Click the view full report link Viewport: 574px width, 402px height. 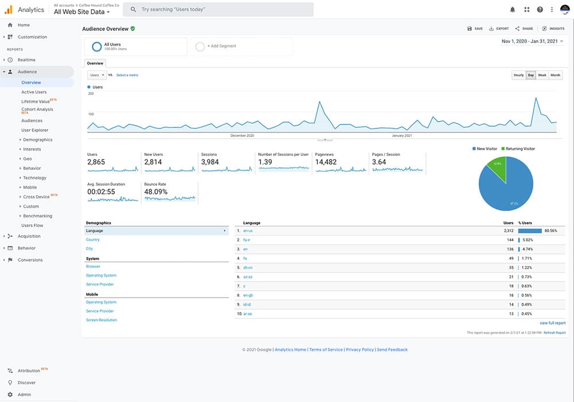click(x=552, y=323)
